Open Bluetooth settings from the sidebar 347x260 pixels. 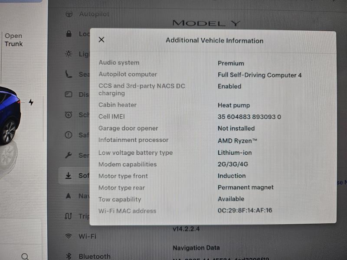click(x=88, y=256)
